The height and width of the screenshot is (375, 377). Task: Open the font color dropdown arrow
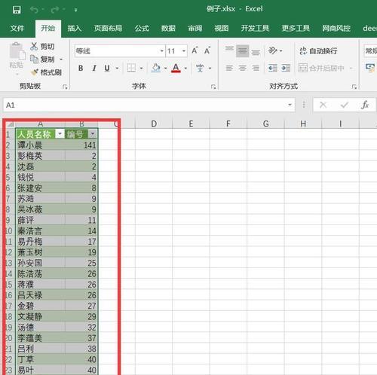185,68
